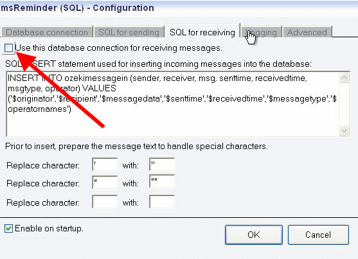Screen dimensions: 358x259
Task: Uncheck Enable on startup
Action: tap(8, 228)
